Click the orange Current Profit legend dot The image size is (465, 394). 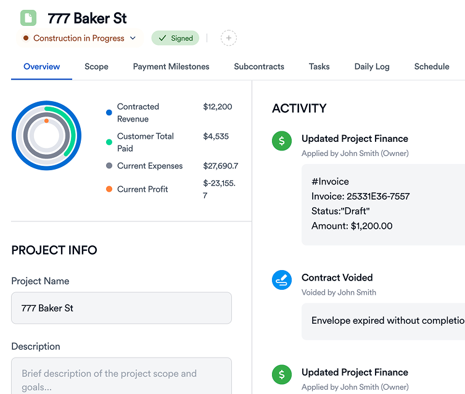click(109, 189)
